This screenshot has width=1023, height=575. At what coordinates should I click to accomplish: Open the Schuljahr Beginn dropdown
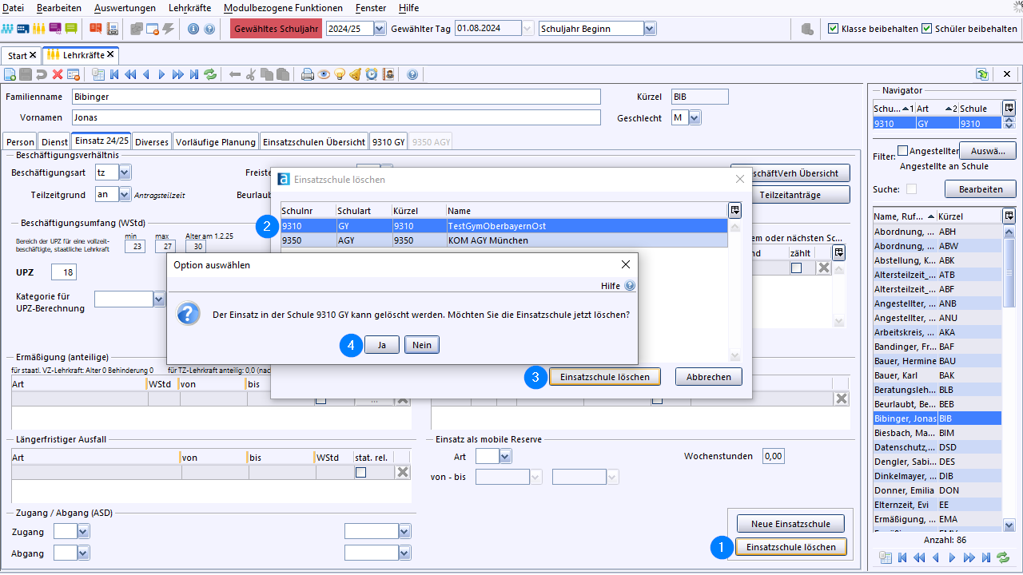click(x=650, y=29)
